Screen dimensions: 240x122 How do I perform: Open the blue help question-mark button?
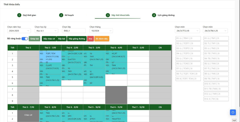pyautogui.click(x=233, y=112)
